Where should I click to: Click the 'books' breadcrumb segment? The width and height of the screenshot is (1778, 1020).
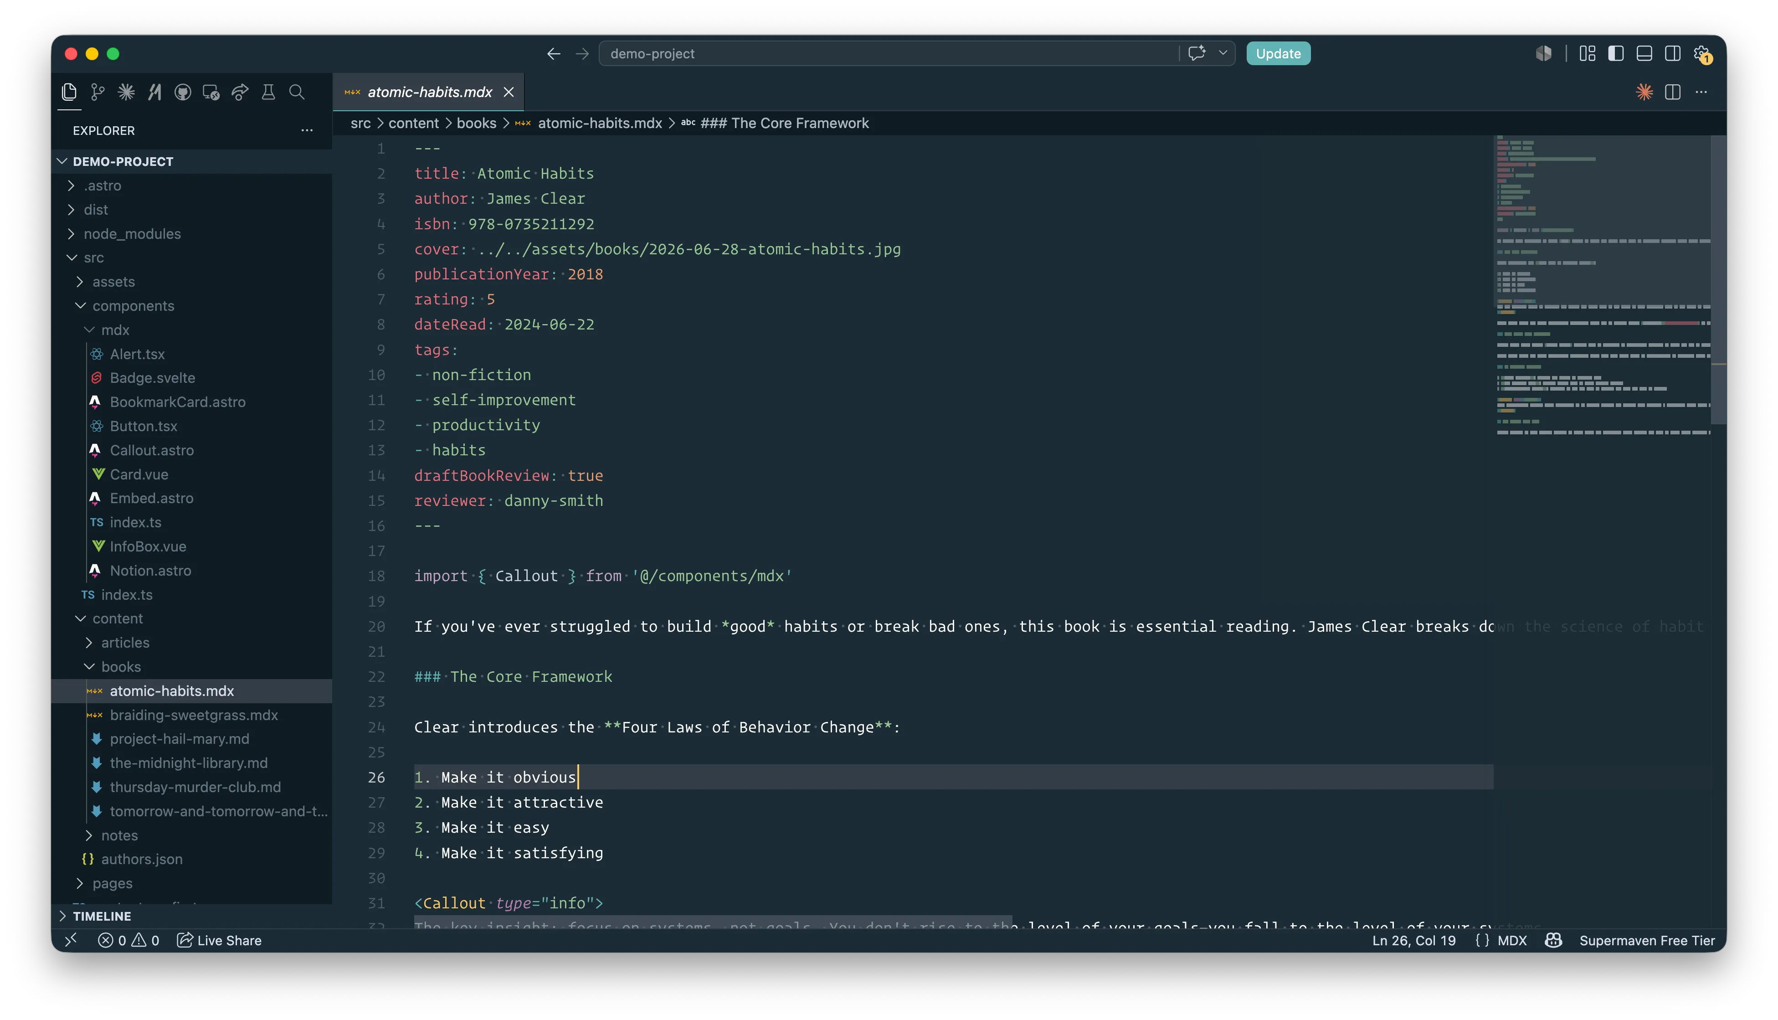(476, 124)
